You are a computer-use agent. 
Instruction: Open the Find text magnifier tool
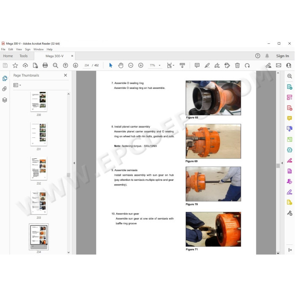[x=55, y=65]
